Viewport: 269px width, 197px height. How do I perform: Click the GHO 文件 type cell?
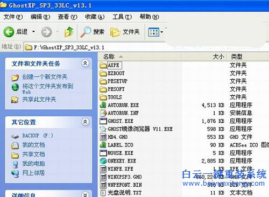coord(241,137)
